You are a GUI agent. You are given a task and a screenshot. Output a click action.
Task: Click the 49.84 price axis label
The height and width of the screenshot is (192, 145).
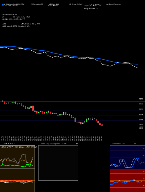tap(141, 114)
